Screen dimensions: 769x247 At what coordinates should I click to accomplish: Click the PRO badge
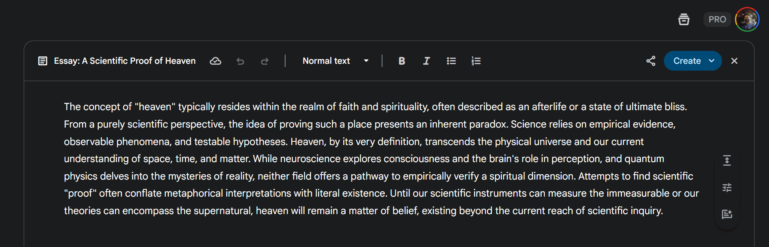[717, 19]
